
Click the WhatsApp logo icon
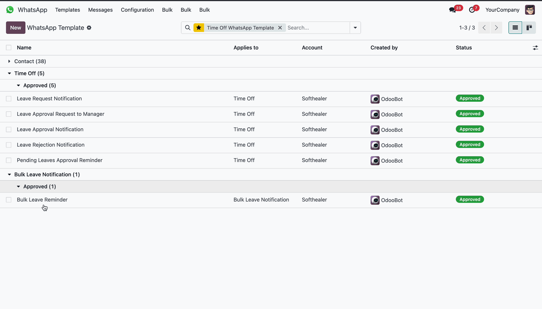[10, 10]
